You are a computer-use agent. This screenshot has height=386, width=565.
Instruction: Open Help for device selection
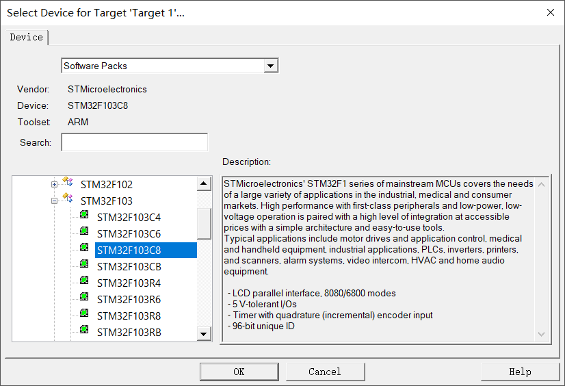520,372
